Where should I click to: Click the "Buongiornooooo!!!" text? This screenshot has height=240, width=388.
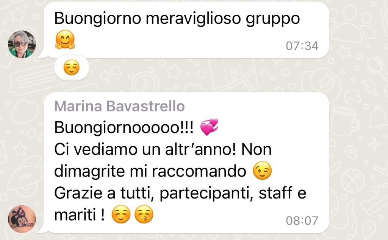coord(124,128)
